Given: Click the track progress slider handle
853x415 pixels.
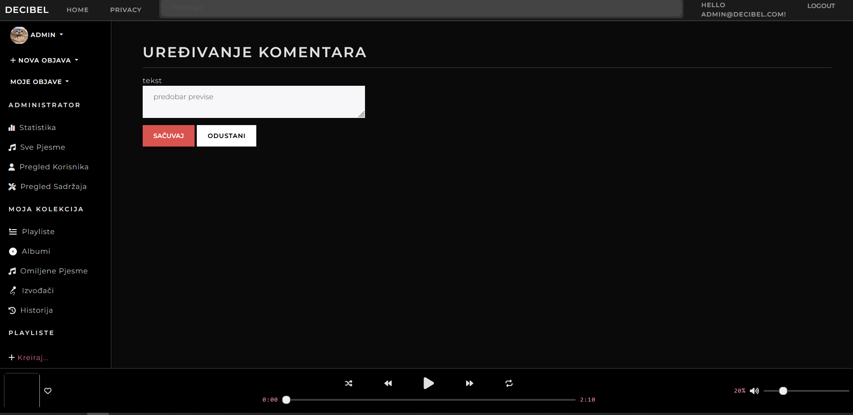Looking at the screenshot, I should click(286, 400).
